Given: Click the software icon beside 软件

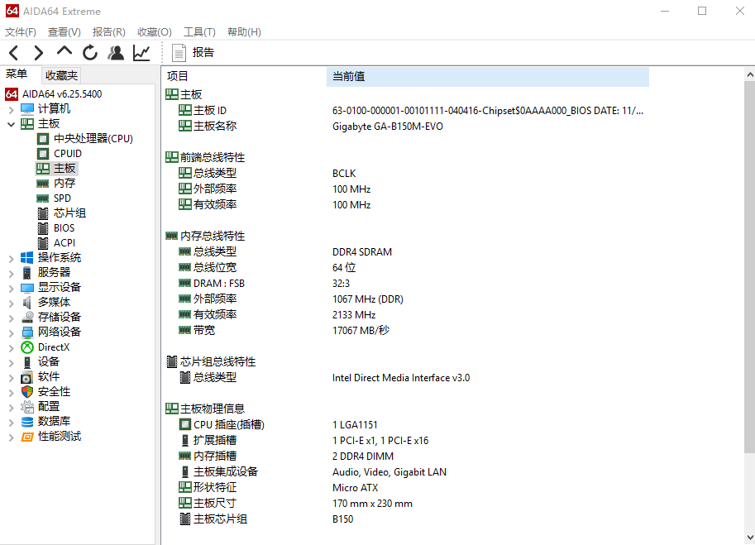Looking at the screenshot, I should [x=27, y=377].
